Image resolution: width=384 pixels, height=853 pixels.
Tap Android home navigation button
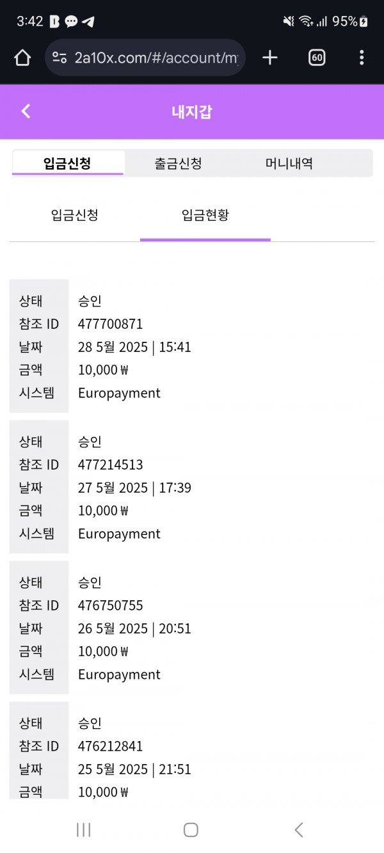click(x=191, y=830)
